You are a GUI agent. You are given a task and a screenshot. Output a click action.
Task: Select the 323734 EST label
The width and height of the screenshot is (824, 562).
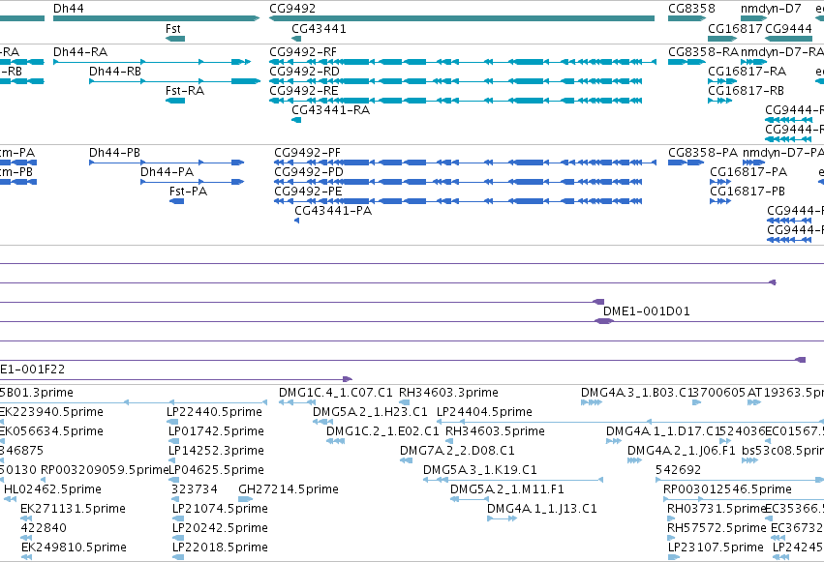195,489
